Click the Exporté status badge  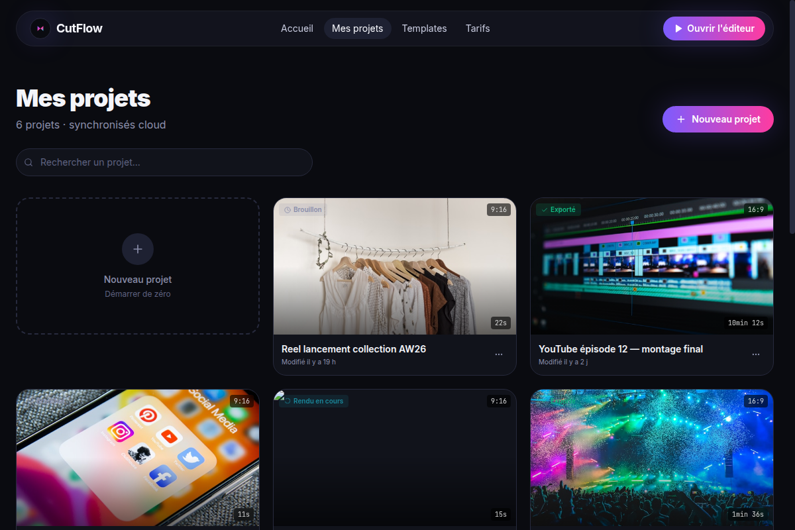point(558,209)
